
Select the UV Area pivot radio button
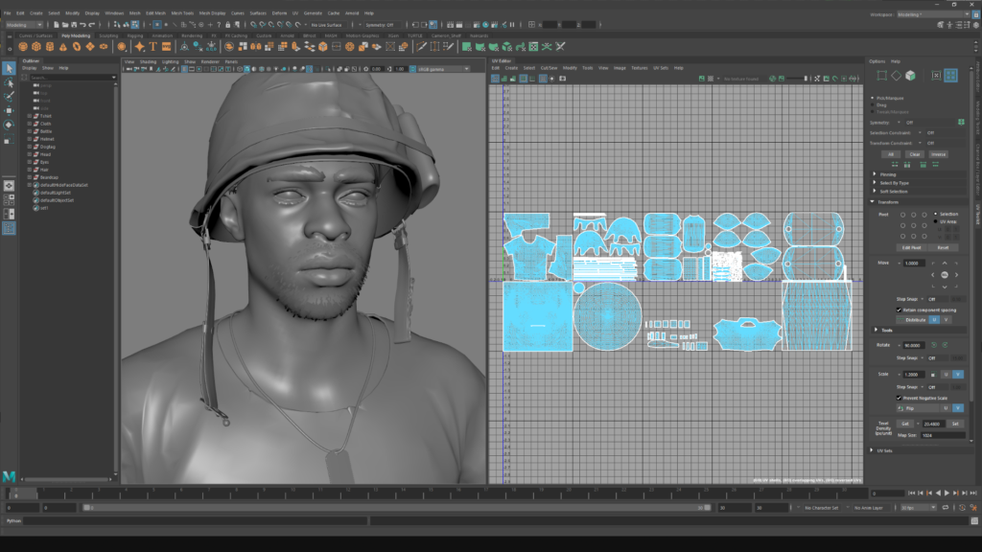936,221
